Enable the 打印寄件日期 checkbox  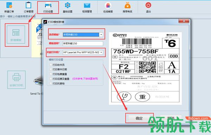pyautogui.click(x=51, y=69)
